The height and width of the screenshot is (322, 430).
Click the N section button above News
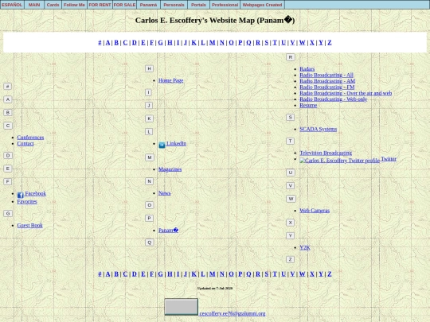click(x=149, y=181)
